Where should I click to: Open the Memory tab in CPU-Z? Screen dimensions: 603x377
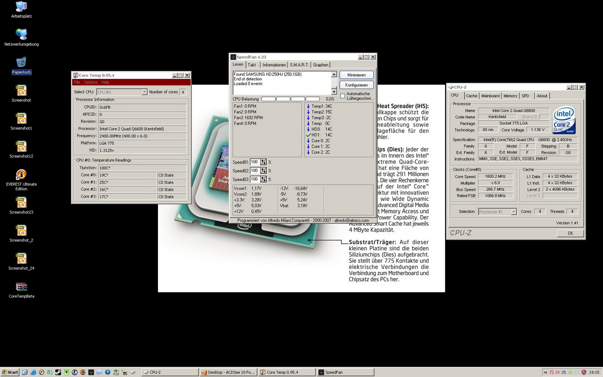tap(510, 96)
